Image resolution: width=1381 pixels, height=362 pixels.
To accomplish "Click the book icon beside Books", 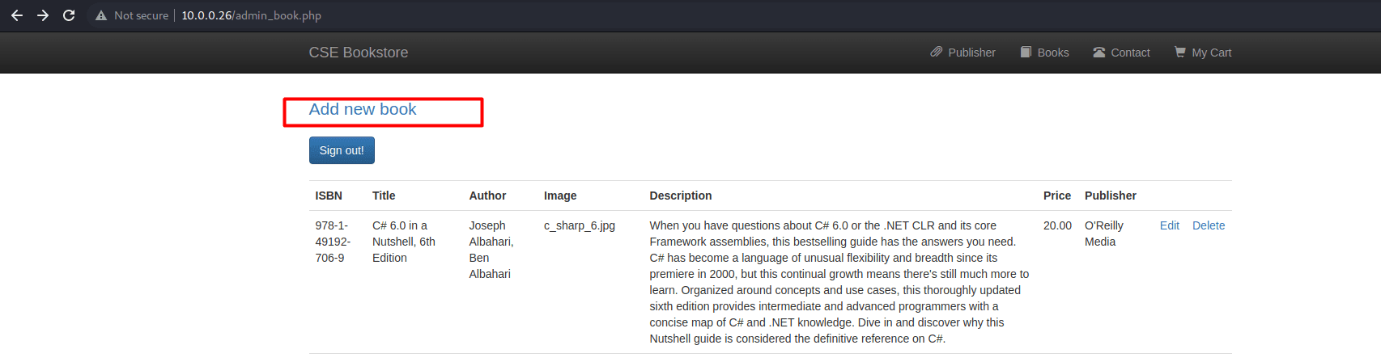I will [1026, 52].
